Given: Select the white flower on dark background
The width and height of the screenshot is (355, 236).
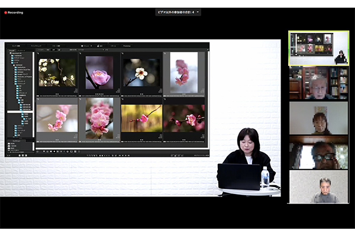Looking at the screenshot, I should [x=141, y=71].
